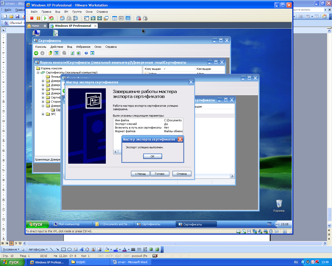Screen dimensions: 332x266
Task: Click the Line Color brush swatch
Action: [x=116, y=249]
